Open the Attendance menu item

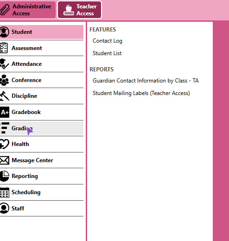click(42, 64)
